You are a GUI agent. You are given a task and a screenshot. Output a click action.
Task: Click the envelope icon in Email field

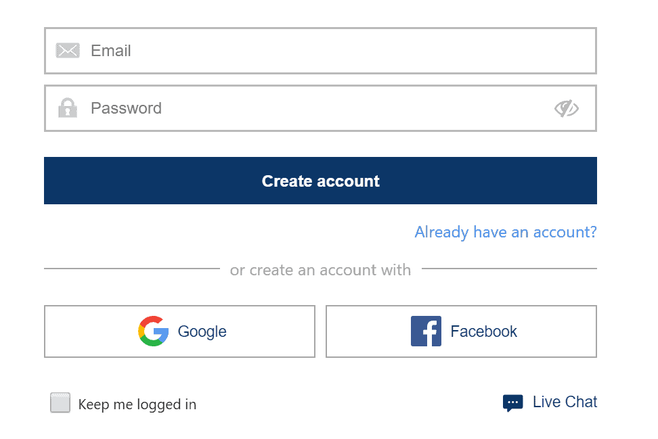68,51
